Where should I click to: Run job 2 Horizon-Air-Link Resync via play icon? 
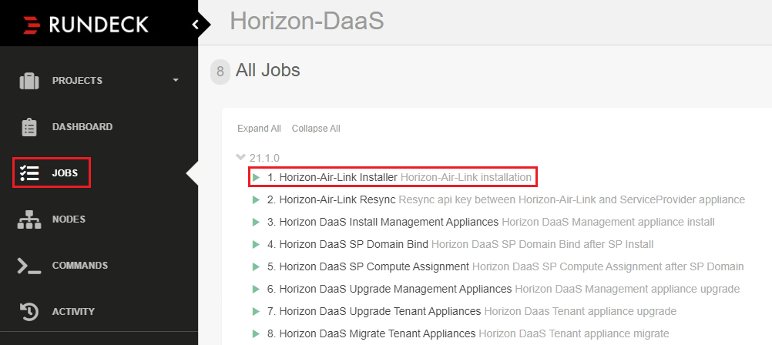point(256,199)
